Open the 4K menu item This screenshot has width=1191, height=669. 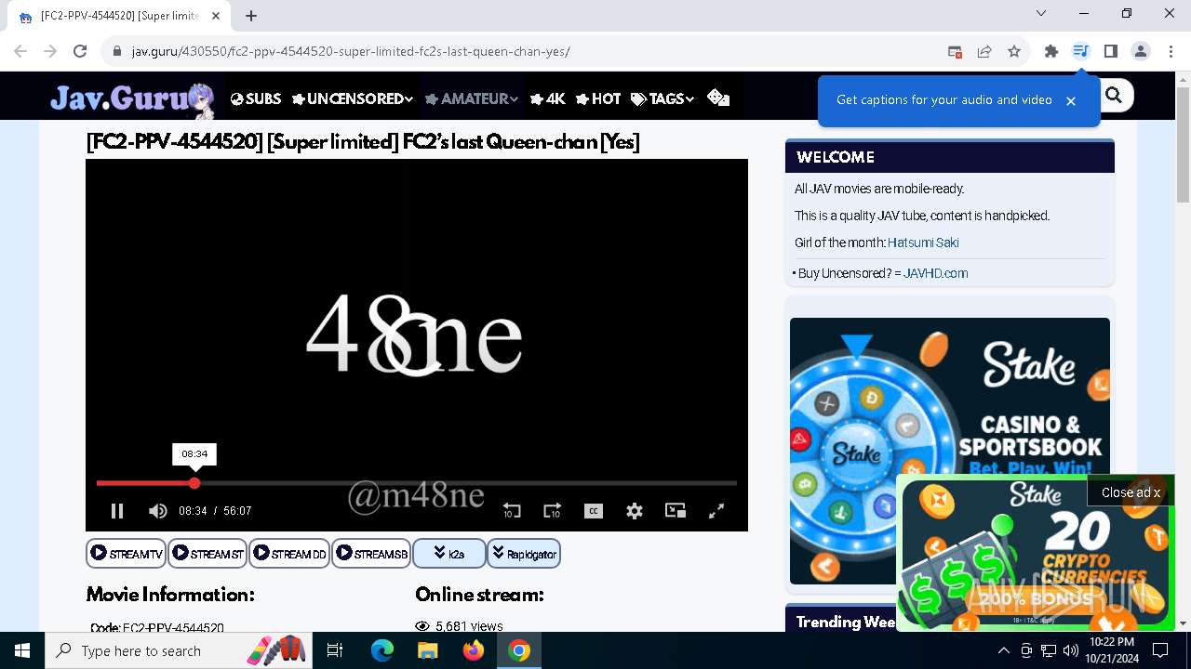[548, 98]
